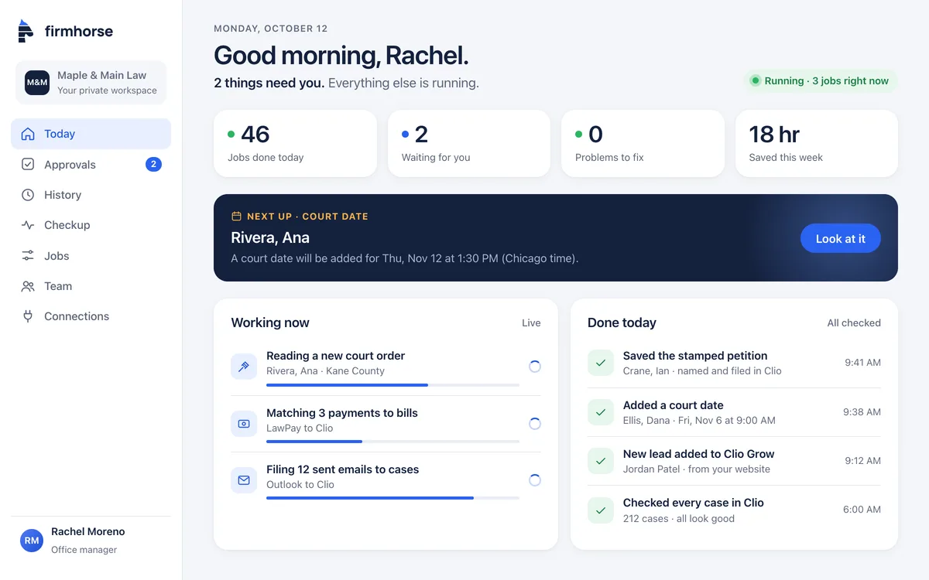This screenshot has width=929, height=580.
Task: Open the Saved this week card
Action: [817, 143]
